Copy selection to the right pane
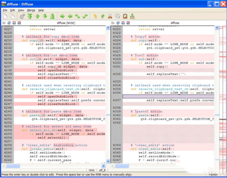Screen dimensions: 227x178 tap(63, 16)
